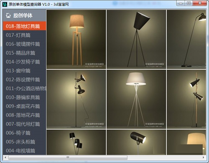
Task: Click the home icon beside 原创单体
Action: click(8, 15)
